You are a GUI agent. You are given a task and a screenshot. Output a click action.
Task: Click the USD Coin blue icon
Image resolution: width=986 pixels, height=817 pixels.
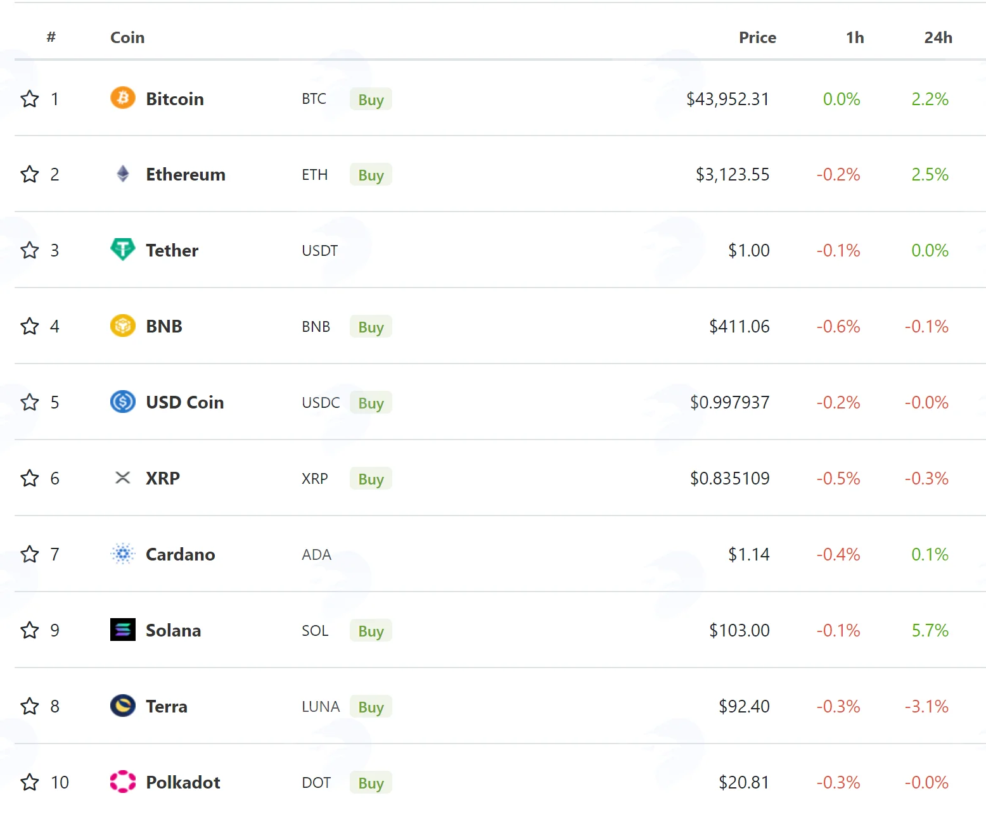(x=123, y=402)
